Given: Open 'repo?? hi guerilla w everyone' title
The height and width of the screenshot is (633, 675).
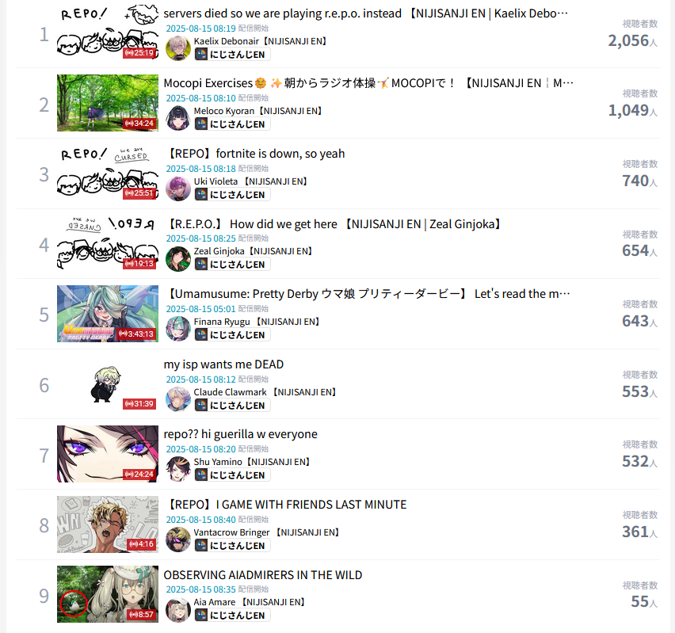Looking at the screenshot, I should 240,434.
